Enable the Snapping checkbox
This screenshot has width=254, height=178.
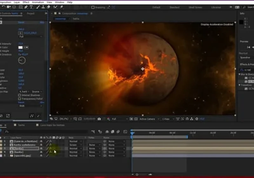(x=93, y=7)
